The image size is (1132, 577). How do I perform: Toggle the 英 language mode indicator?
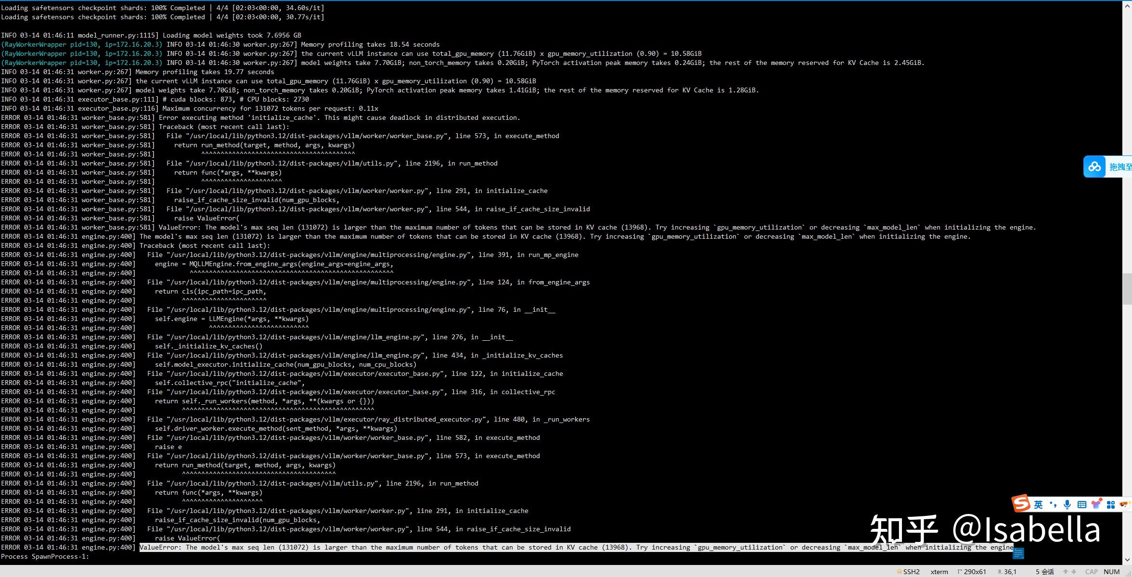click(x=1038, y=504)
